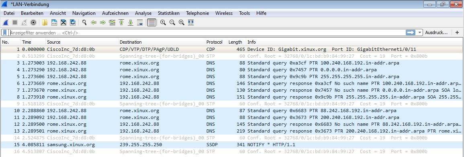
Task: Select packet 2 STP at 0.513299
Action: (x=232, y=56)
